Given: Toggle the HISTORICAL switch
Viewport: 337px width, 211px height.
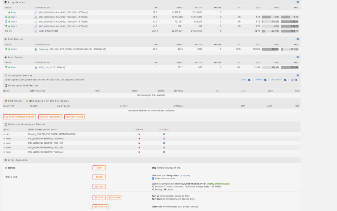Looking at the screenshot, I should coord(286,80).
